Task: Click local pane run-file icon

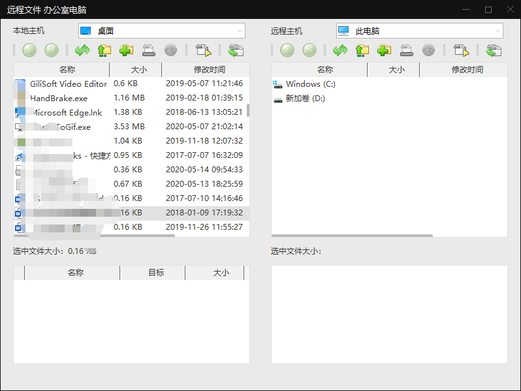Action: pos(203,50)
